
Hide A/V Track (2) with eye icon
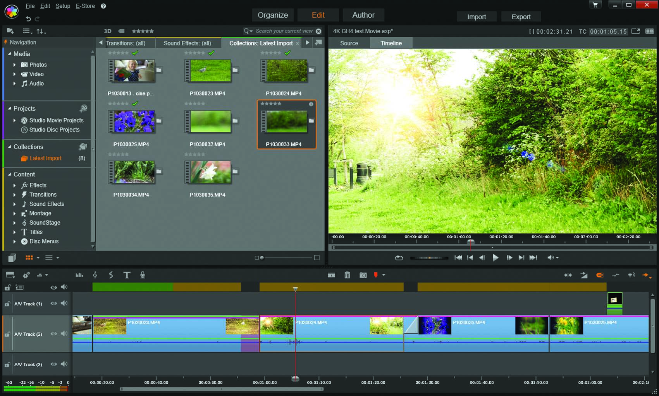(54, 334)
